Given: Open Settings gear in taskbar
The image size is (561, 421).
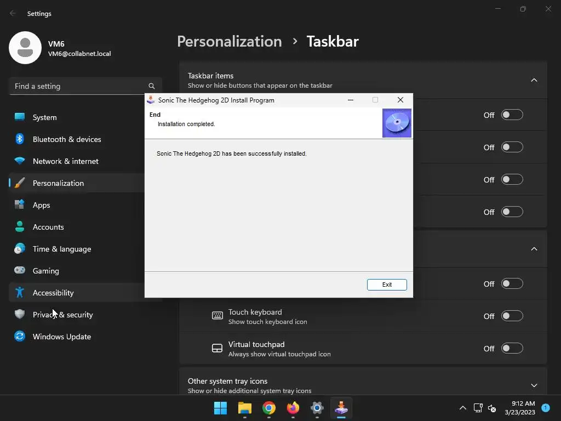Looking at the screenshot, I should click(317, 408).
